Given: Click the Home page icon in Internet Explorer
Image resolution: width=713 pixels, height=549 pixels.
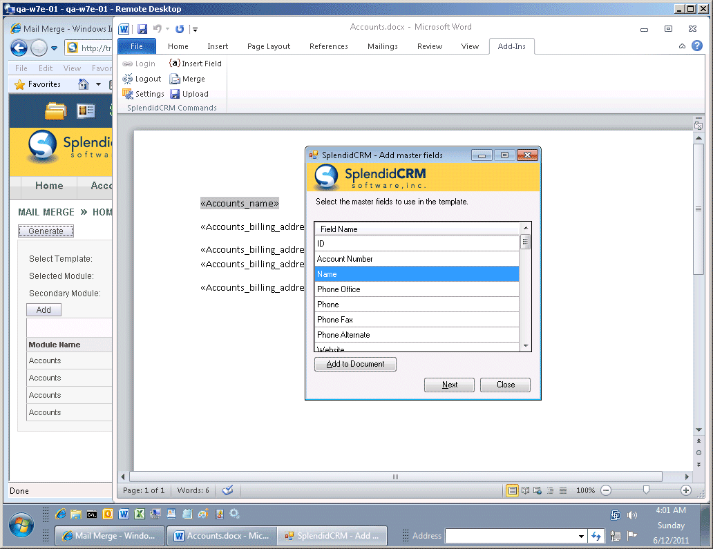Looking at the screenshot, I should [x=83, y=84].
